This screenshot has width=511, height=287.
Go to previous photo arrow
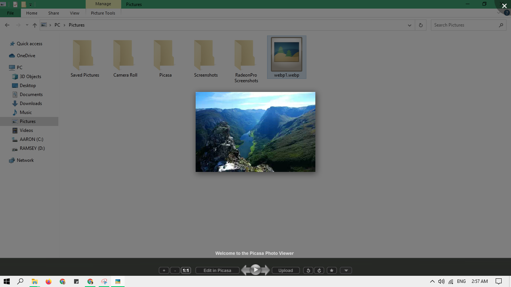click(245, 270)
